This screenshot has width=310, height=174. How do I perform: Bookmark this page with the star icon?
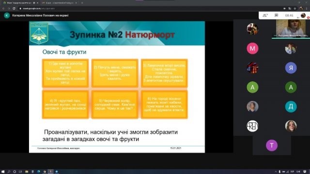click(x=295, y=9)
